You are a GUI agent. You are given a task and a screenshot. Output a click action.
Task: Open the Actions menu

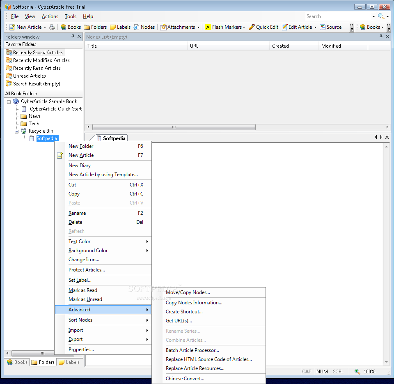tap(50, 16)
